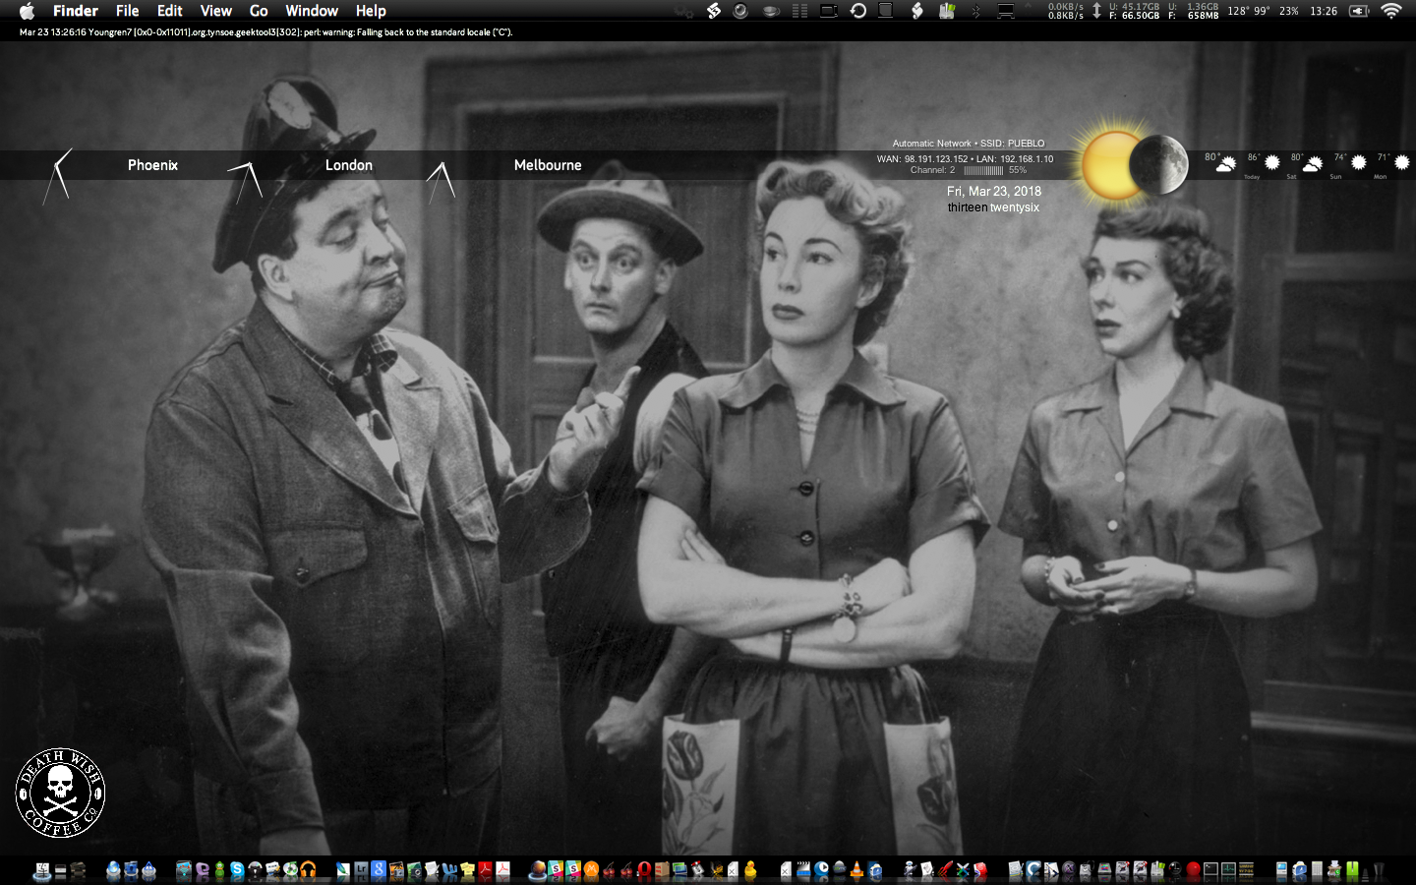Click the WAN/LAN IP address line
The height and width of the screenshot is (885, 1416).
coord(965,158)
